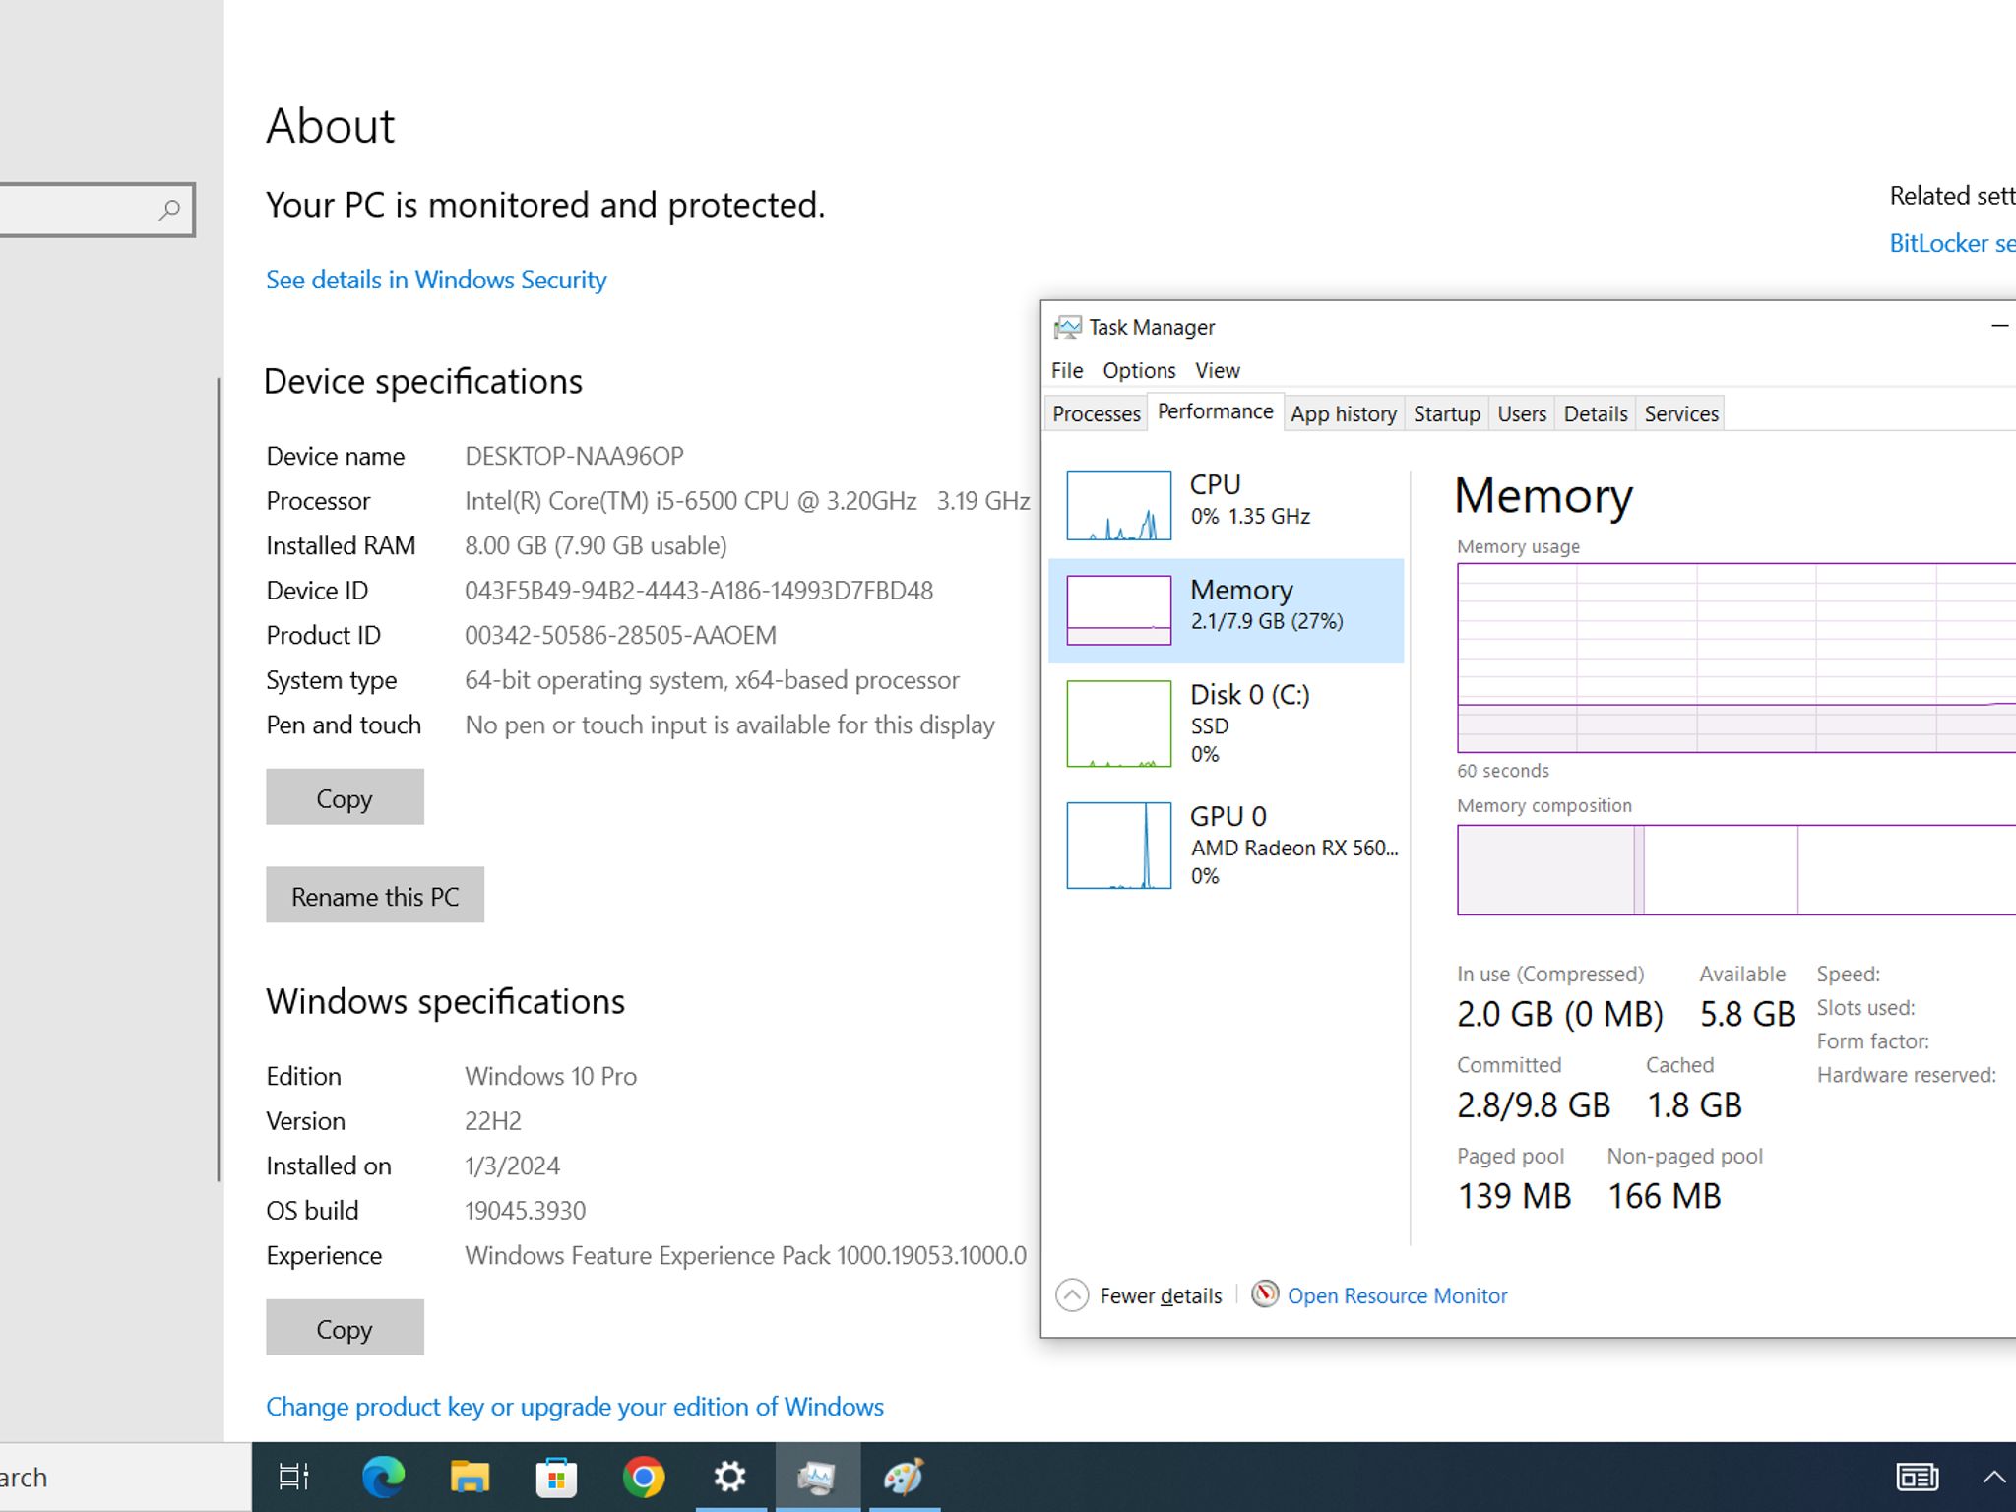2016x1512 pixels.
Task: Select the OS build 19045.3930 value
Action: (x=525, y=1211)
